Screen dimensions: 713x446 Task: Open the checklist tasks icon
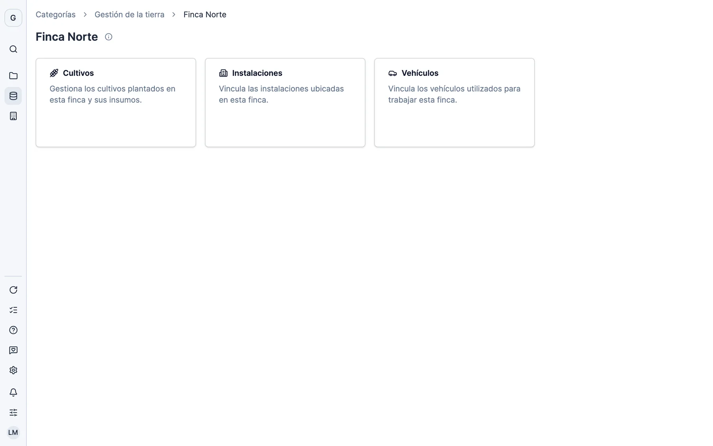click(x=13, y=310)
